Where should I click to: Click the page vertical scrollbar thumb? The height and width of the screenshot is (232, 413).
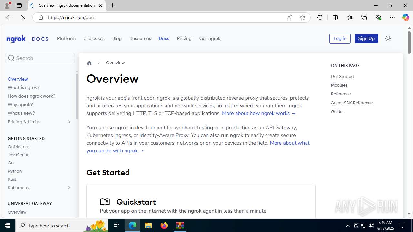click(409, 43)
